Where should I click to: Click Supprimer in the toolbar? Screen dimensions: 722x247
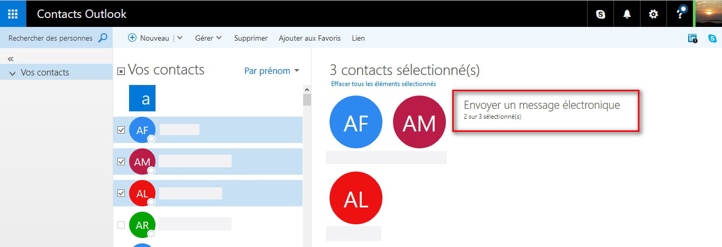pyautogui.click(x=251, y=38)
